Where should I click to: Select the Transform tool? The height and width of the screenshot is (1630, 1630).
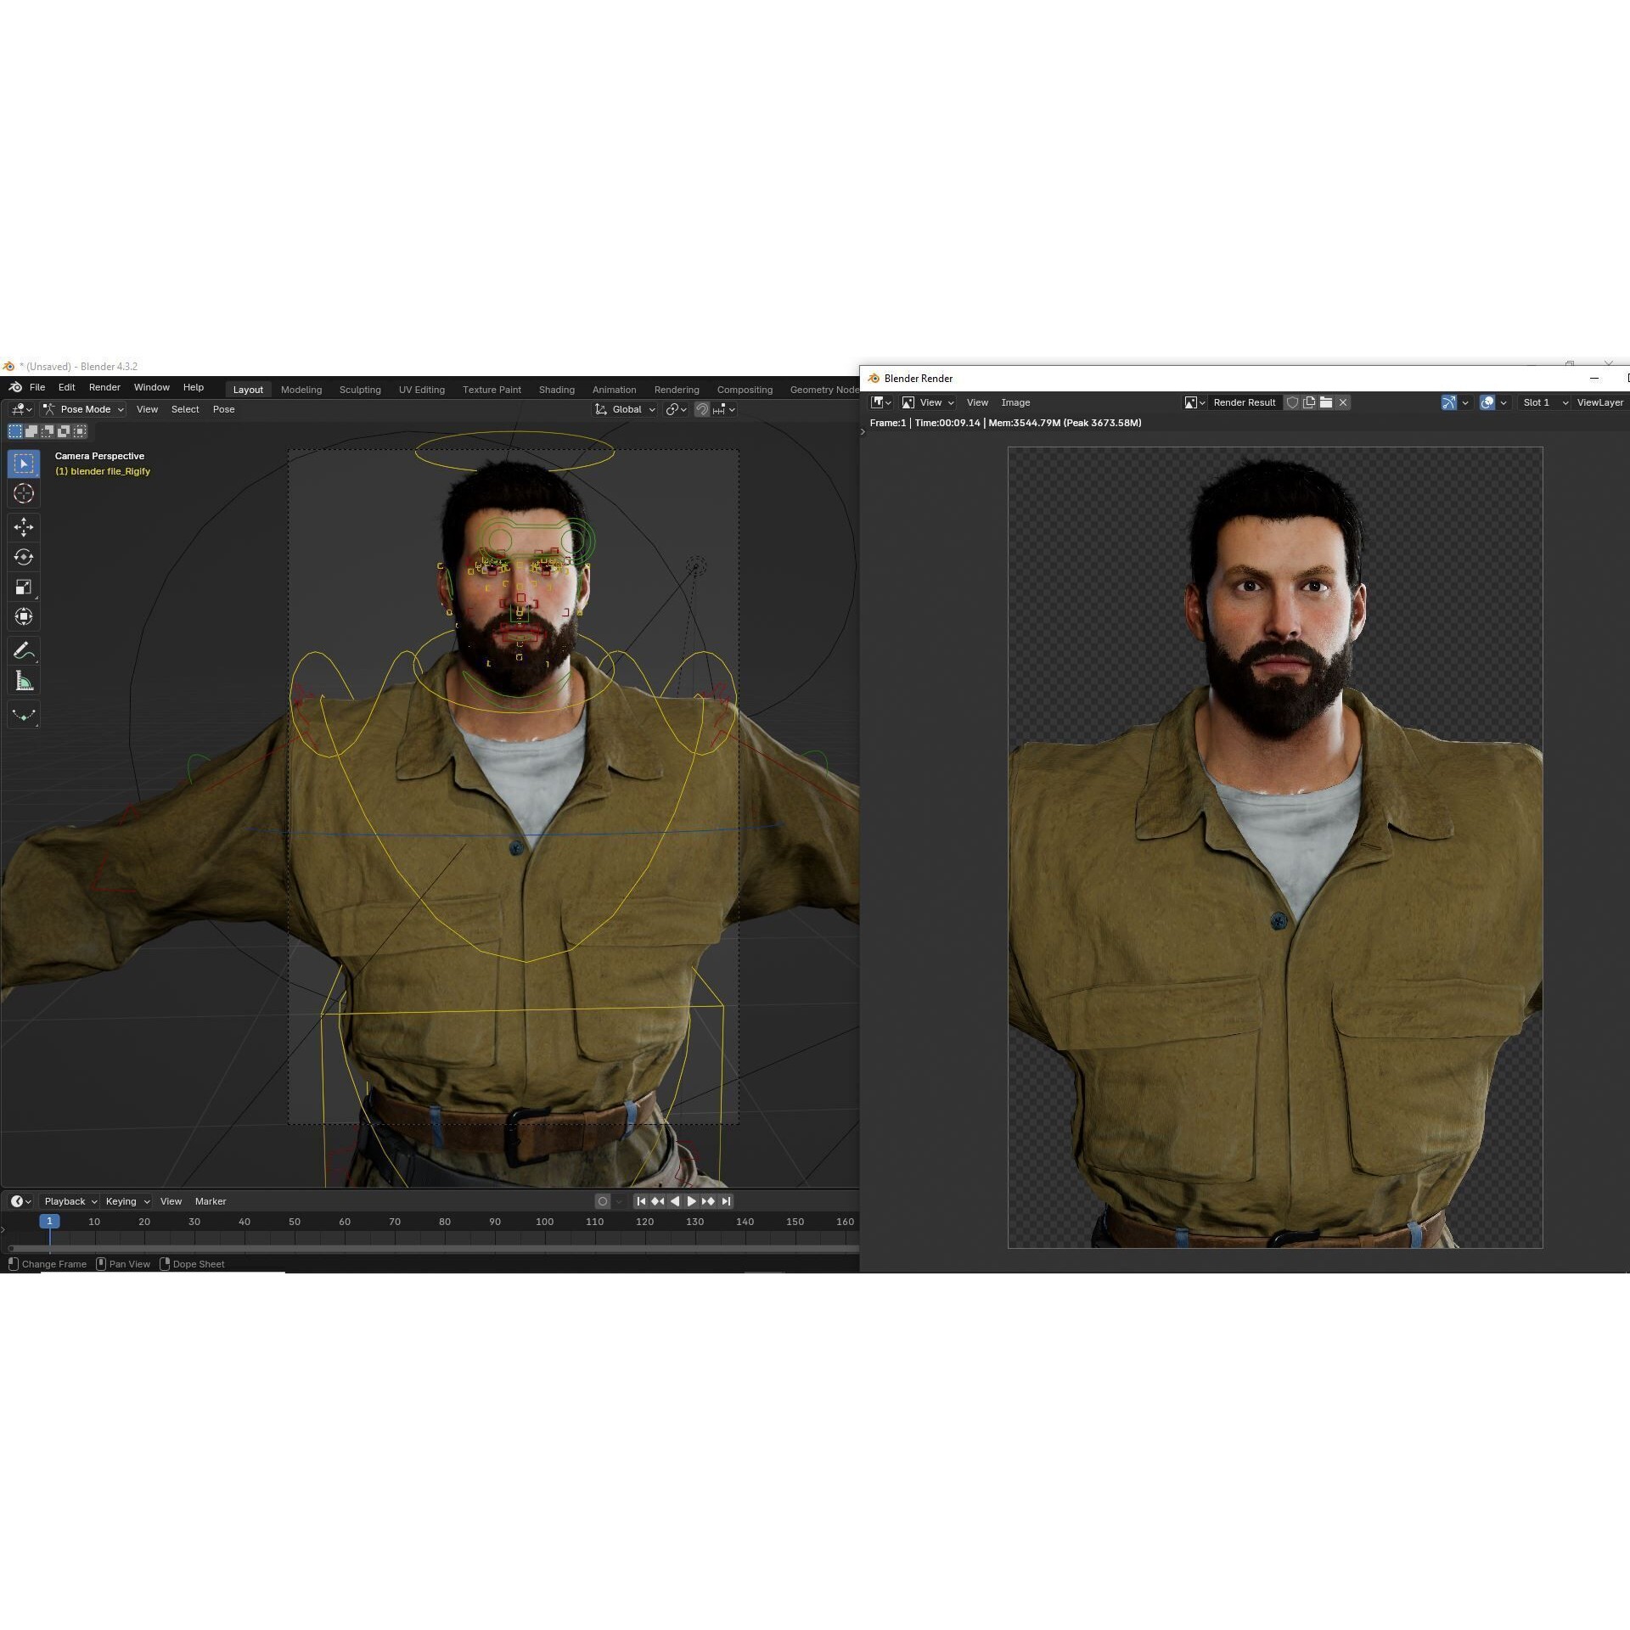tap(24, 616)
